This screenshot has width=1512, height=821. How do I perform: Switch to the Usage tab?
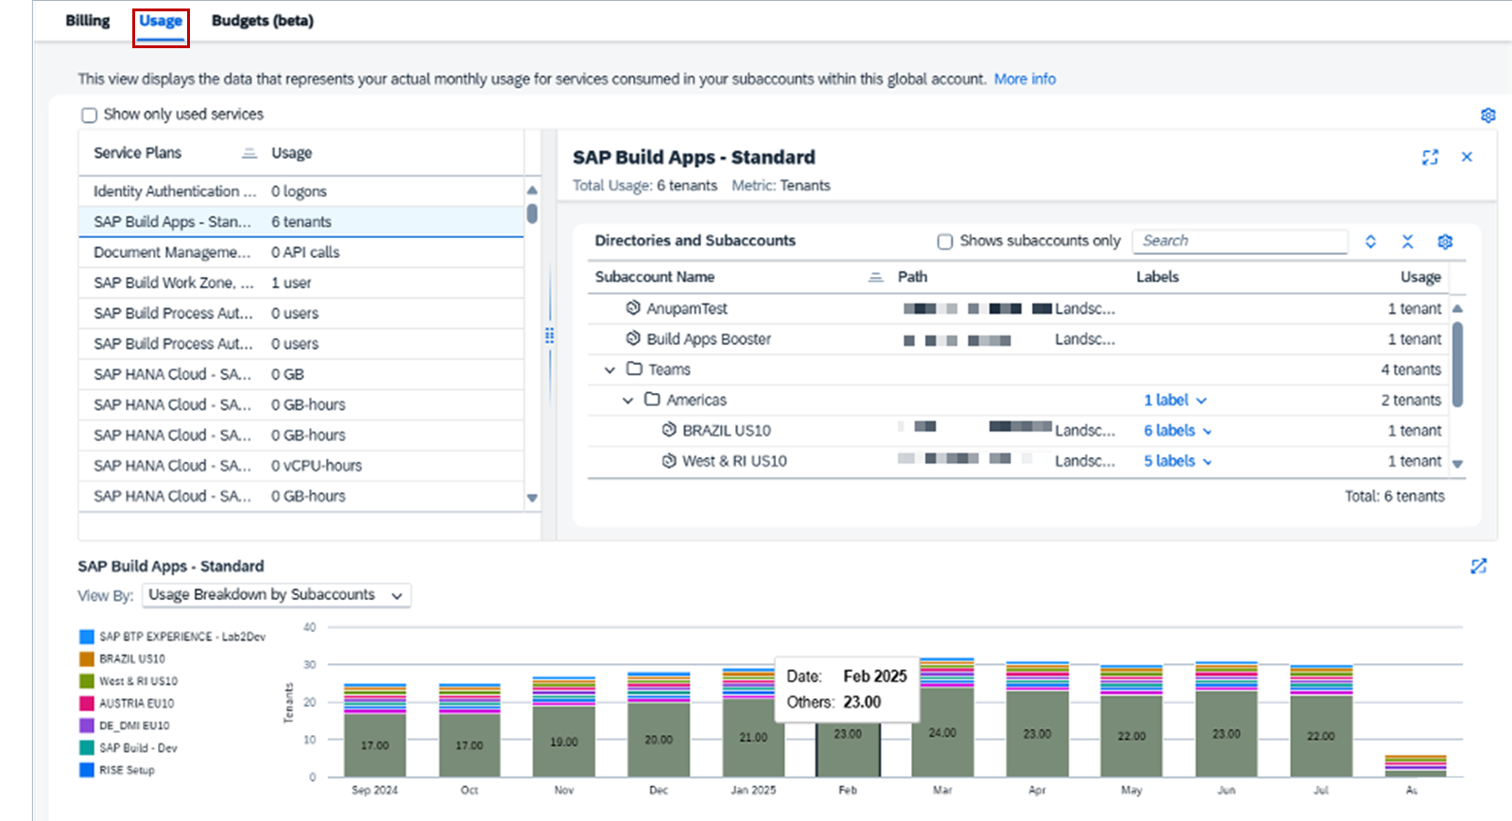click(x=161, y=21)
